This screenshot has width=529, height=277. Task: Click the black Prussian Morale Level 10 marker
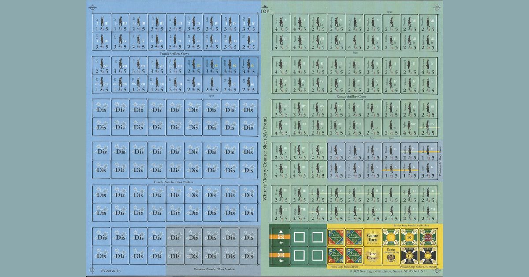[x=409, y=256]
